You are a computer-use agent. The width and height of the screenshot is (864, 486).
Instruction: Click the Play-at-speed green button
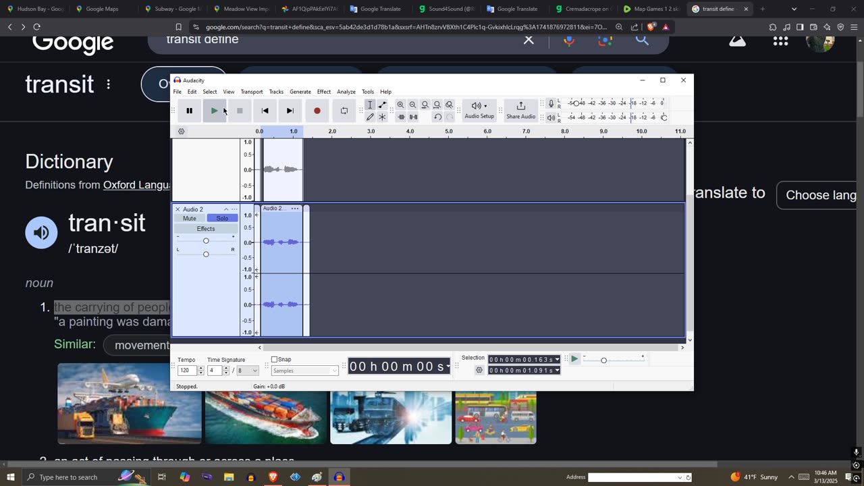pos(574,359)
